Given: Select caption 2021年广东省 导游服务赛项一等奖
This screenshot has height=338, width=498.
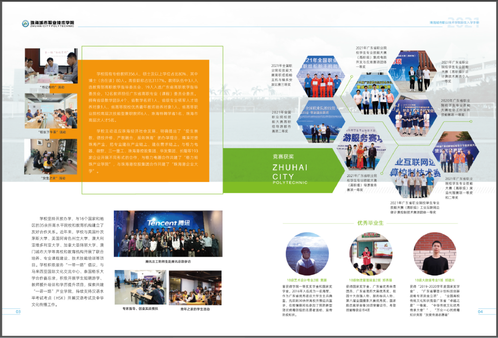Looking at the screenshot, I should 362,182.
